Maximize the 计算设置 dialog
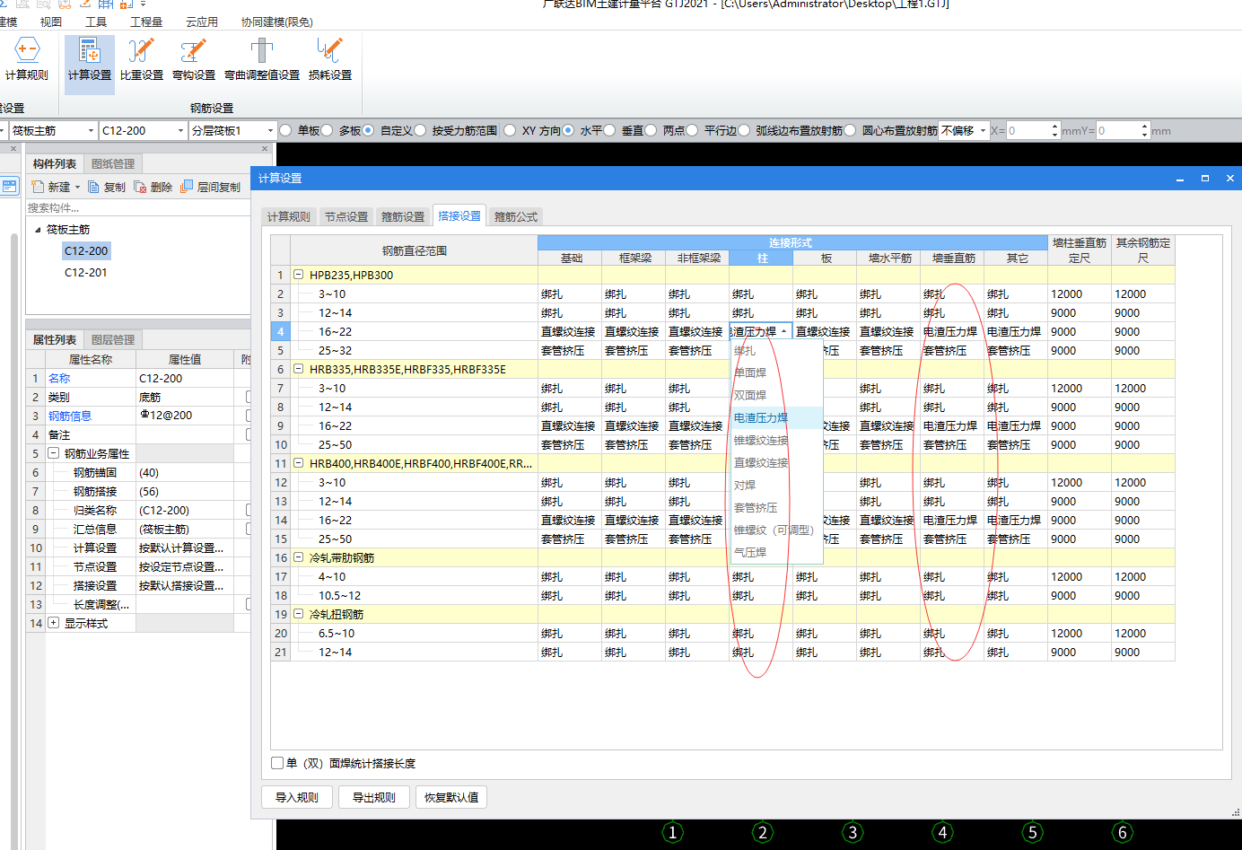 1205,179
